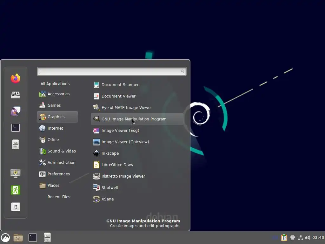
Task: Click the printer tray icon
Action: (292, 238)
